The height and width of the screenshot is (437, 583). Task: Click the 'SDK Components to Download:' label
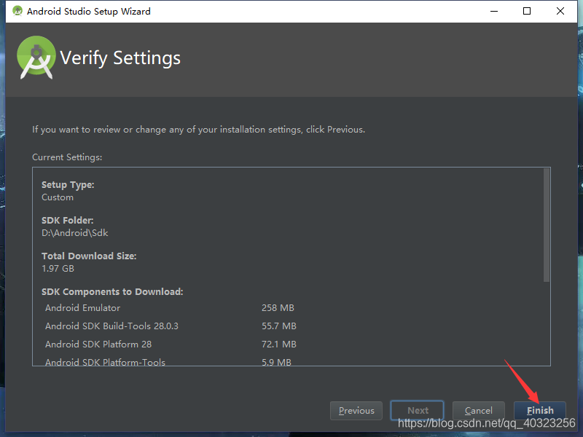pos(112,292)
